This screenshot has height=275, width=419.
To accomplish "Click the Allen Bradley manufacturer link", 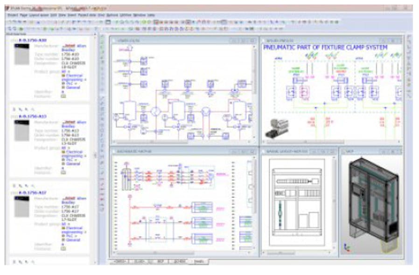I will pos(76,47).
